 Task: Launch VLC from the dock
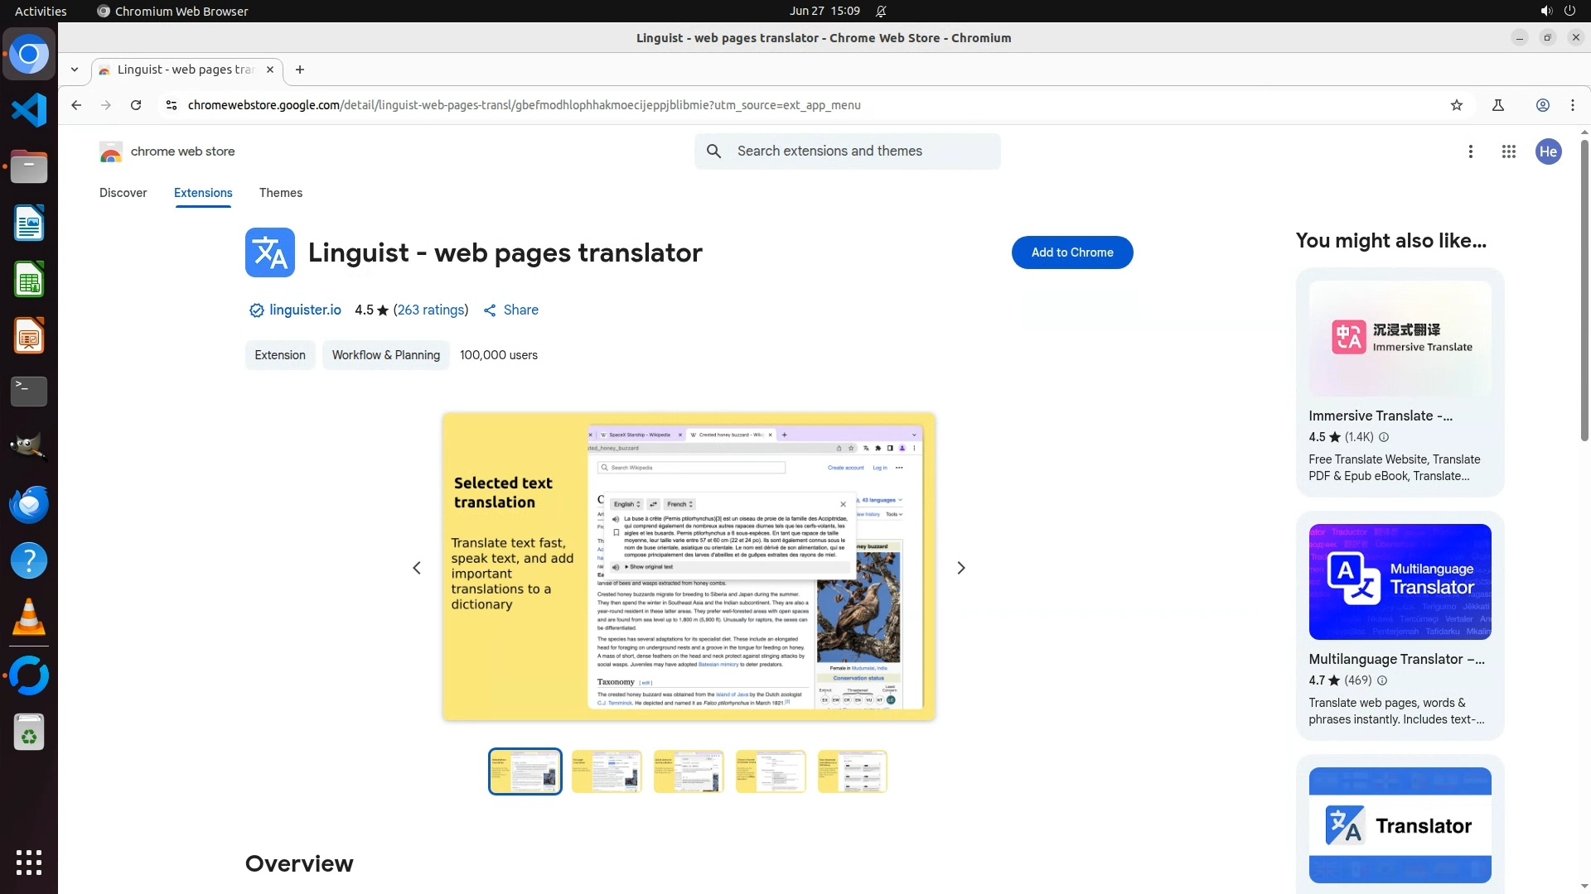coord(28,618)
